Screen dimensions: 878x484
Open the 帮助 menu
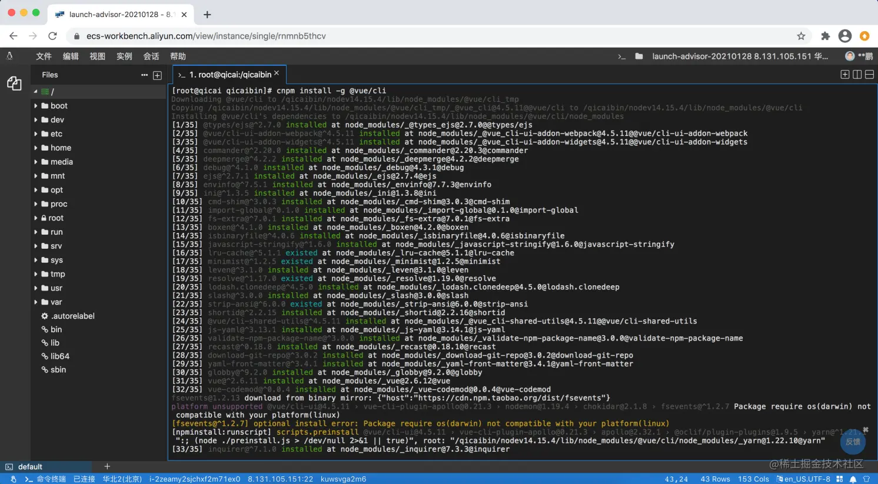pos(178,56)
